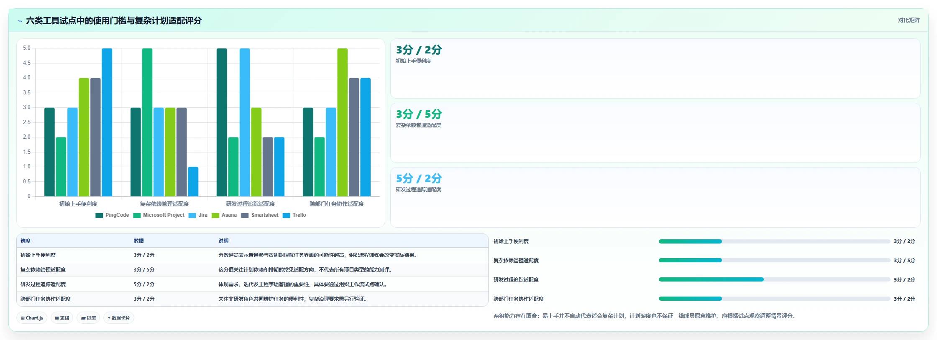Click the Microsoft Project bar in the 复杂依赖管理适配度 group

click(x=147, y=122)
